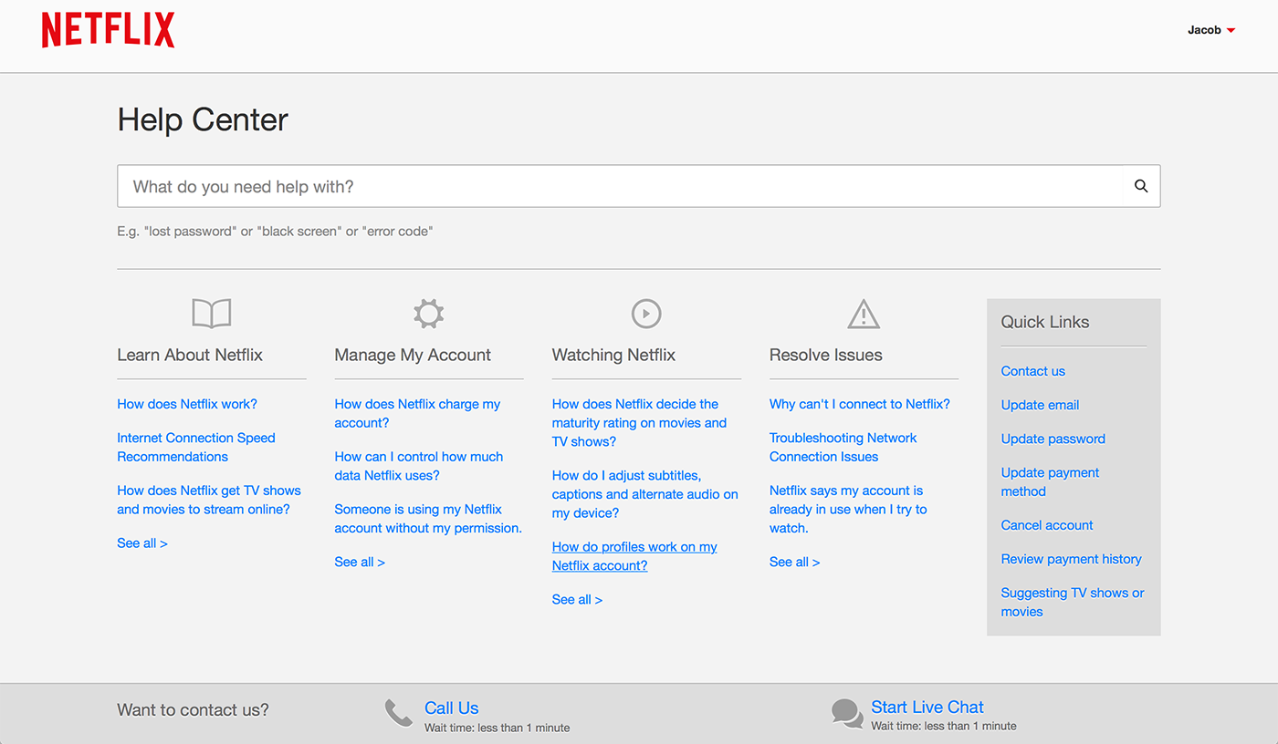Expand See all under Learn About Netflix
The image size is (1278, 744).
pos(141,543)
